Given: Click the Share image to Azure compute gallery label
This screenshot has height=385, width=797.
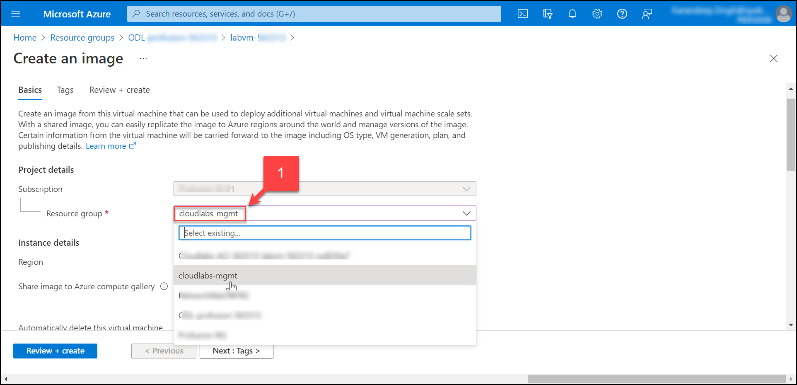Looking at the screenshot, I should [87, 286].
